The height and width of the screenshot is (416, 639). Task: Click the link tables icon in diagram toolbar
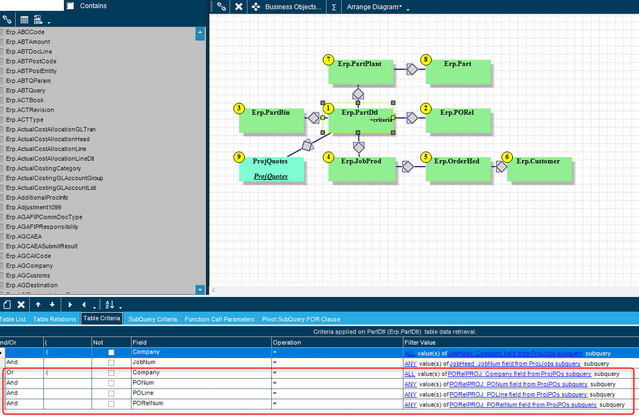[x=221, y=7]
